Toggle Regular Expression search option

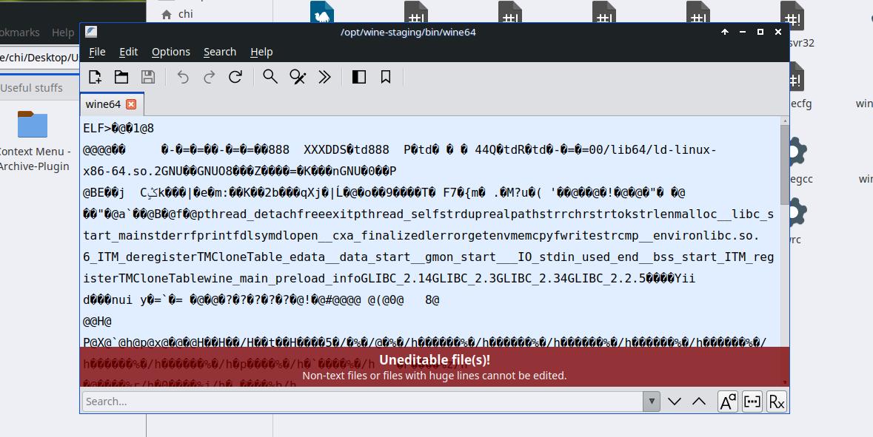pyautogui.click(x=776, y=402)
